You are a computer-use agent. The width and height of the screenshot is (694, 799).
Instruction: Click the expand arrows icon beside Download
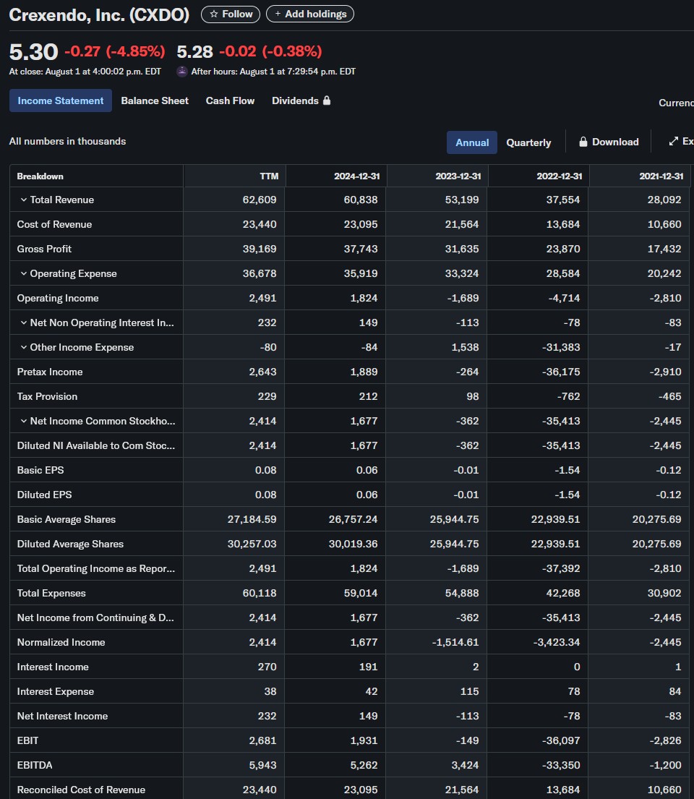click(x=674, y=141)
